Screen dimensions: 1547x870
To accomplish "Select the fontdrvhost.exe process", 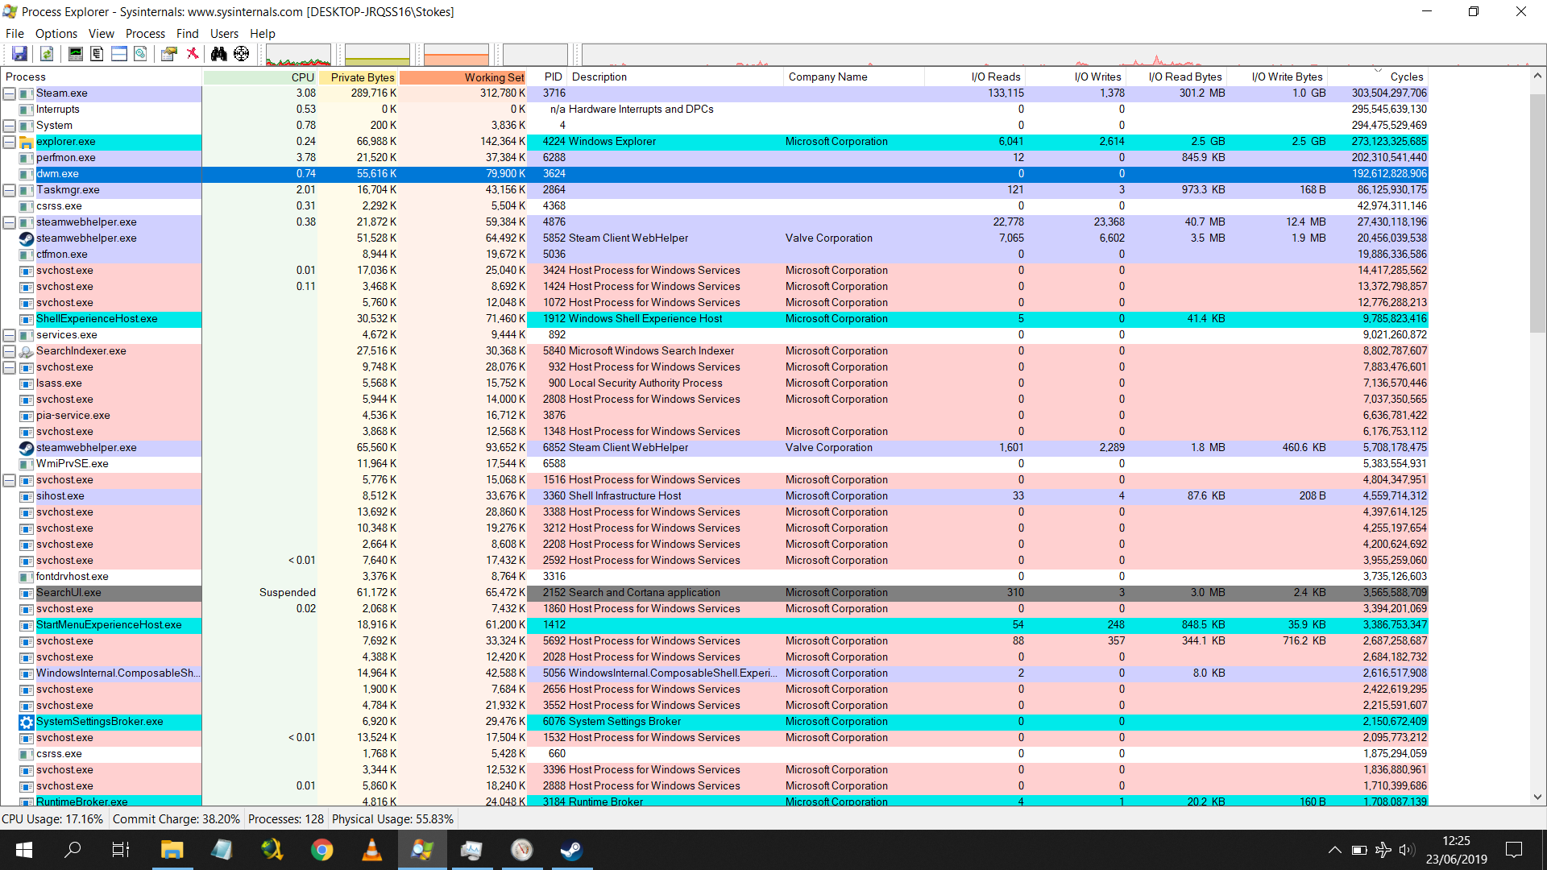I will (x=715, y=577).
